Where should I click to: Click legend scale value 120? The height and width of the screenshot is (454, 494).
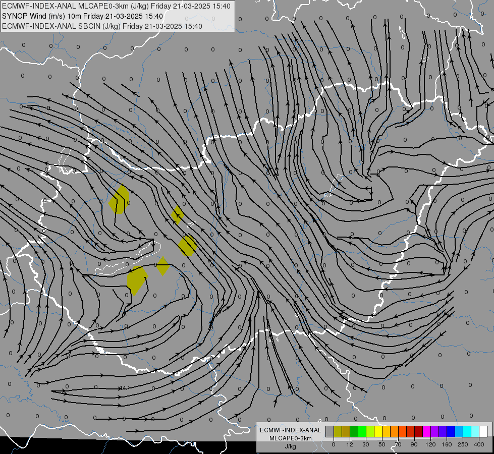pos(430,444)
